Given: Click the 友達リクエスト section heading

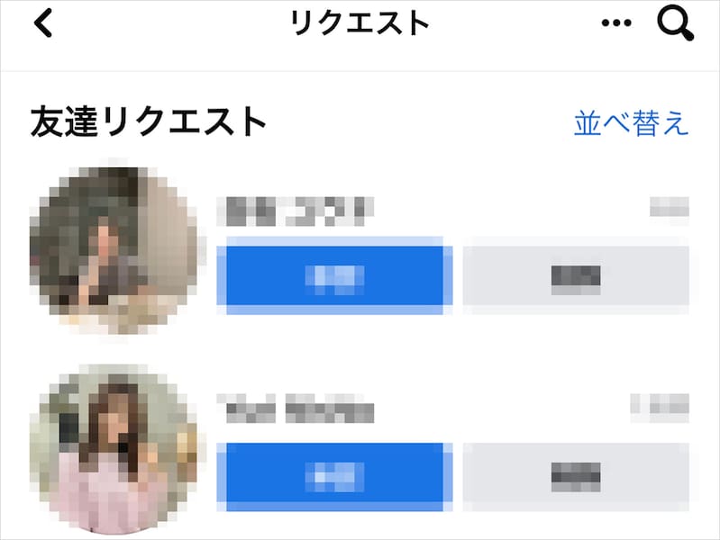Looking at the screenshot, I should [x=148, y=121].
